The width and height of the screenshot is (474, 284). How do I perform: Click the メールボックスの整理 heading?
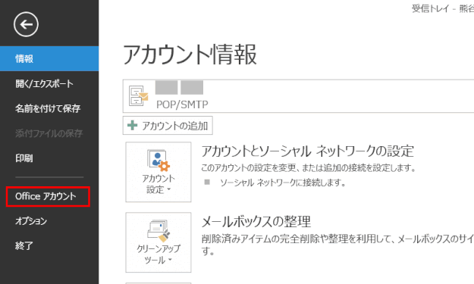point(256,222)
